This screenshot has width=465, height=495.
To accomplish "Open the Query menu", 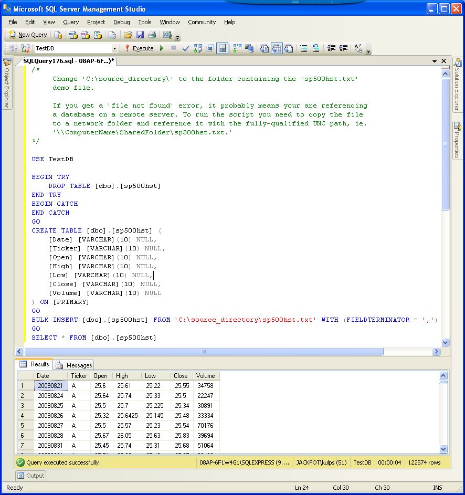I will 71,22.
